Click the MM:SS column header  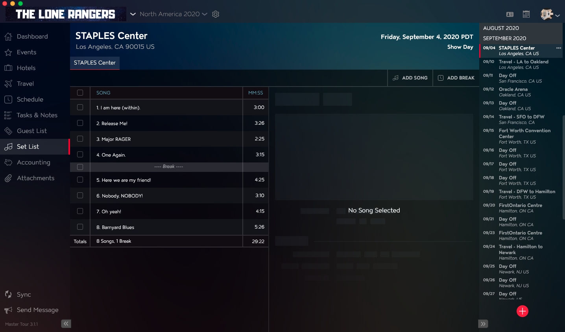256,93
